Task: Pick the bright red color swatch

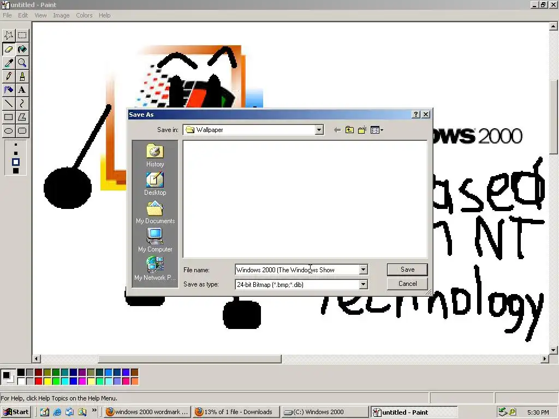Action: tap(39, 381)
